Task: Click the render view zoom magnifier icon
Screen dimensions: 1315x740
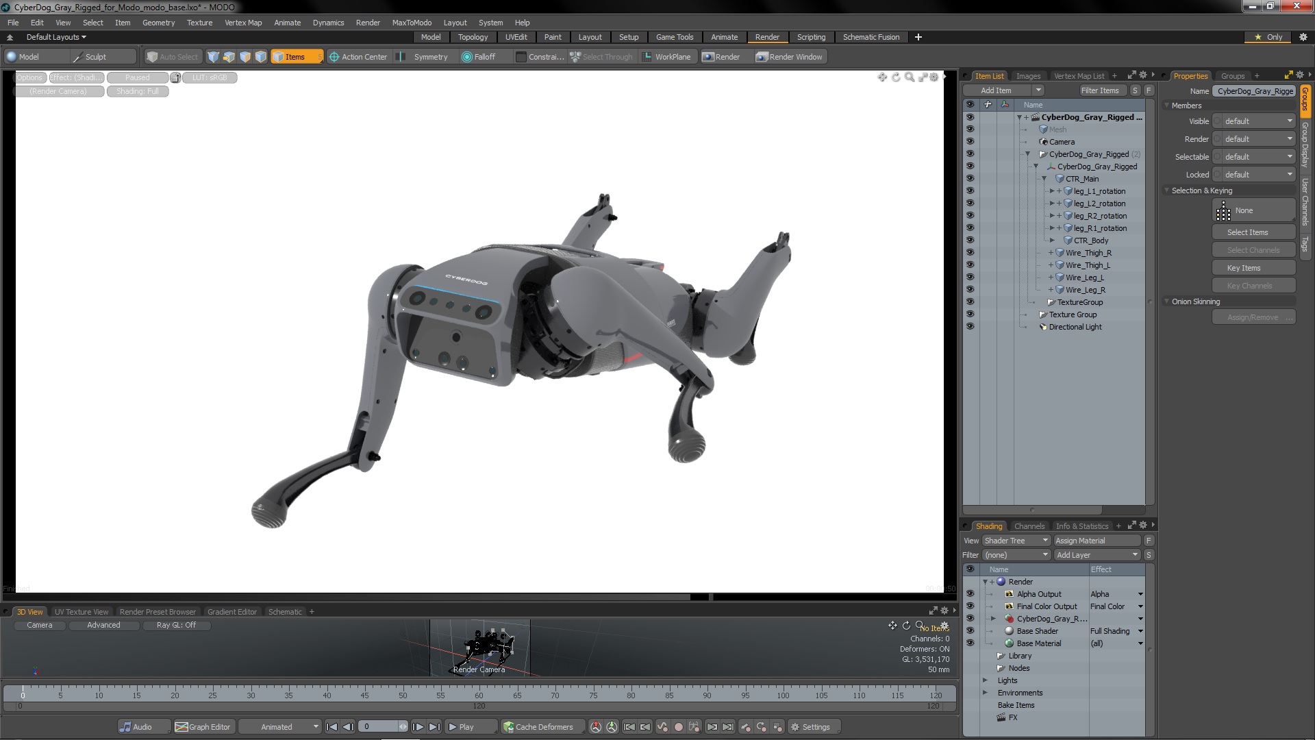Action: pos(909,77)
